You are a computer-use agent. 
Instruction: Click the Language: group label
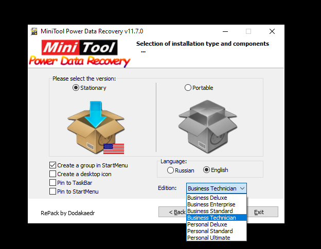[x=173, y=161]
